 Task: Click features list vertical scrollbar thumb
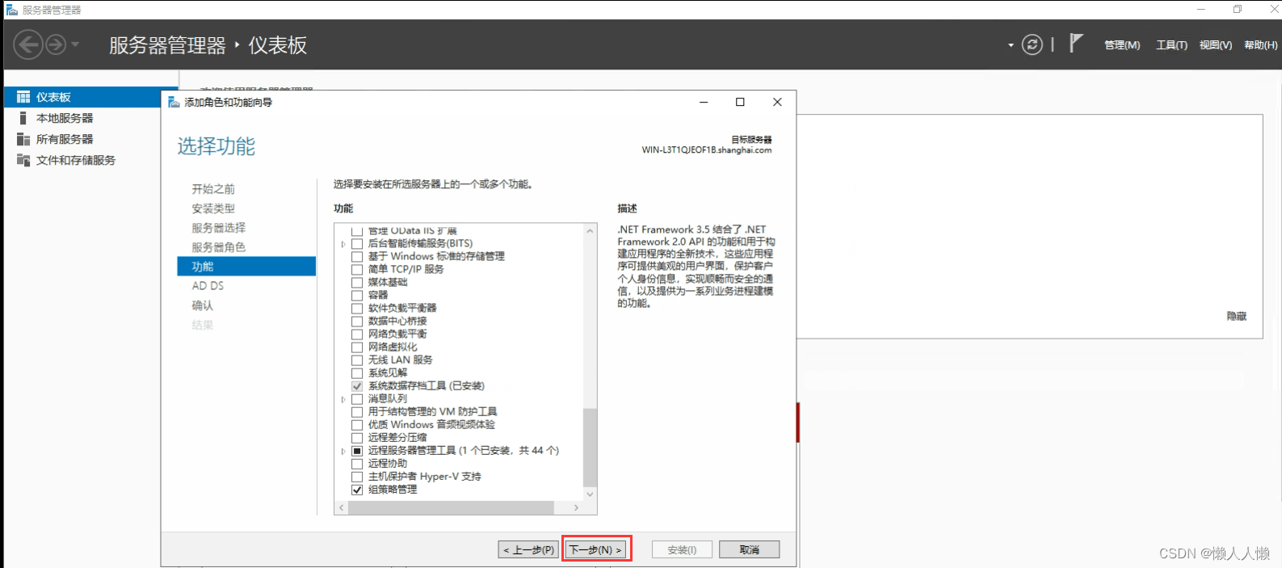590,448
